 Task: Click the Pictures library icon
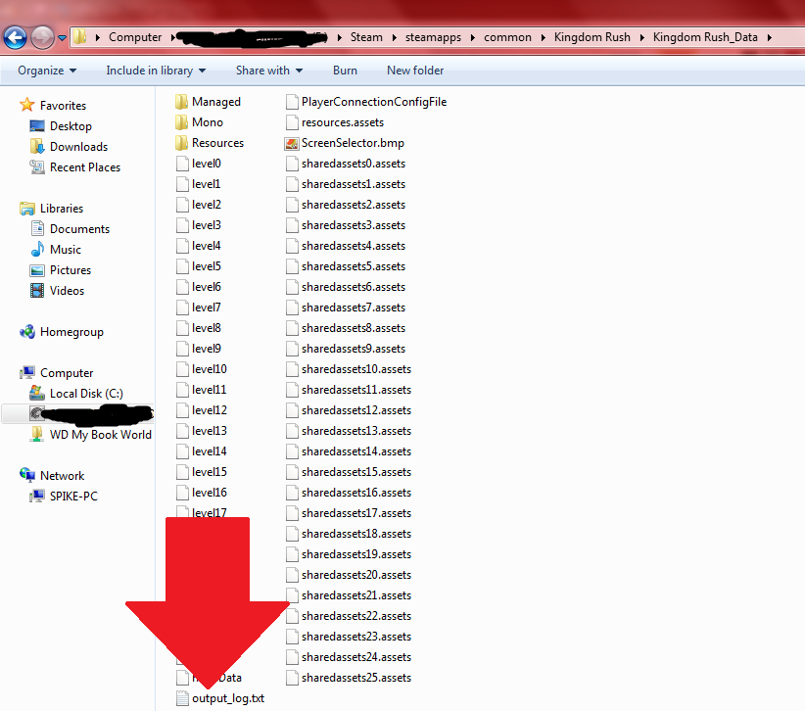click(x=37, y=270)
